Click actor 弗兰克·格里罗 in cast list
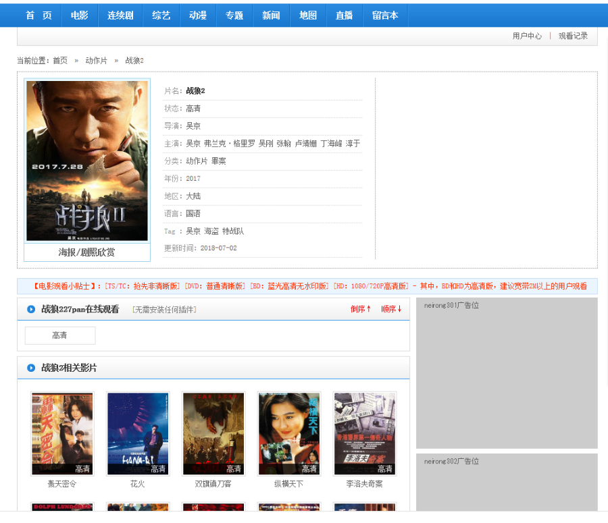The width and height of the screenshot is (608, 523). [230, 144]
